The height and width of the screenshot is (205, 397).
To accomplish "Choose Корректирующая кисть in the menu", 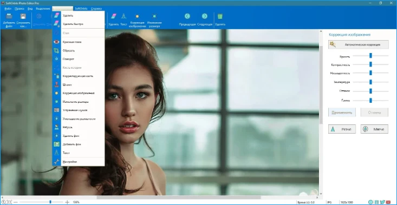I will 79,76.
